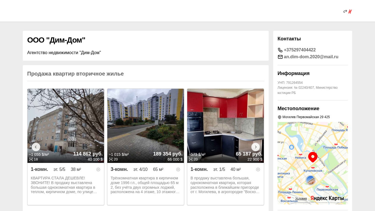Click the blue shopping bag marker on map

(292, 147)
